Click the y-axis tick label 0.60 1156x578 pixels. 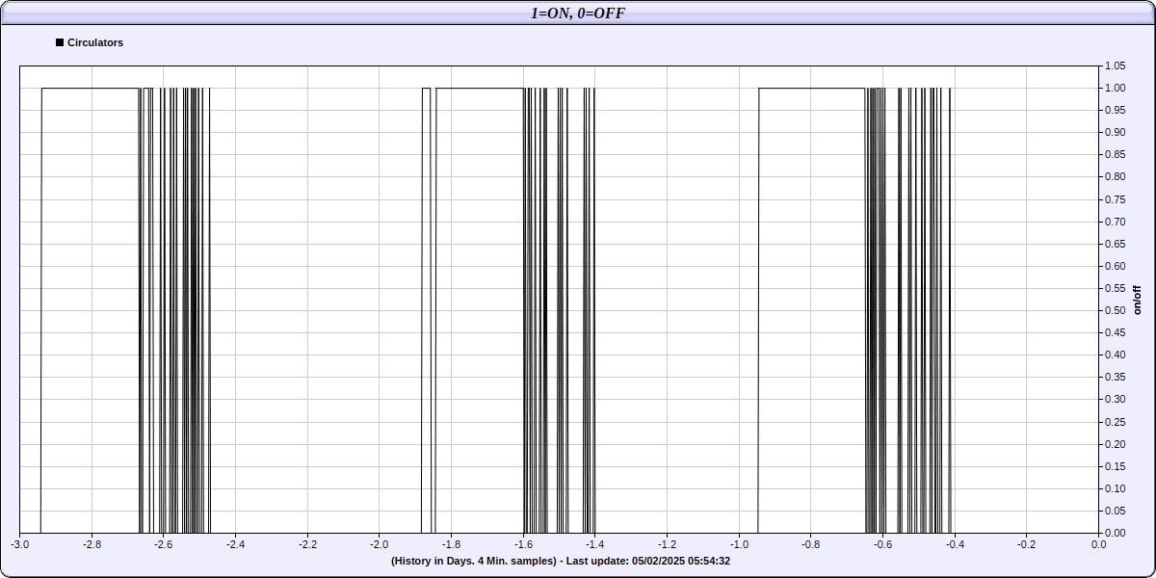point(1115,266)
